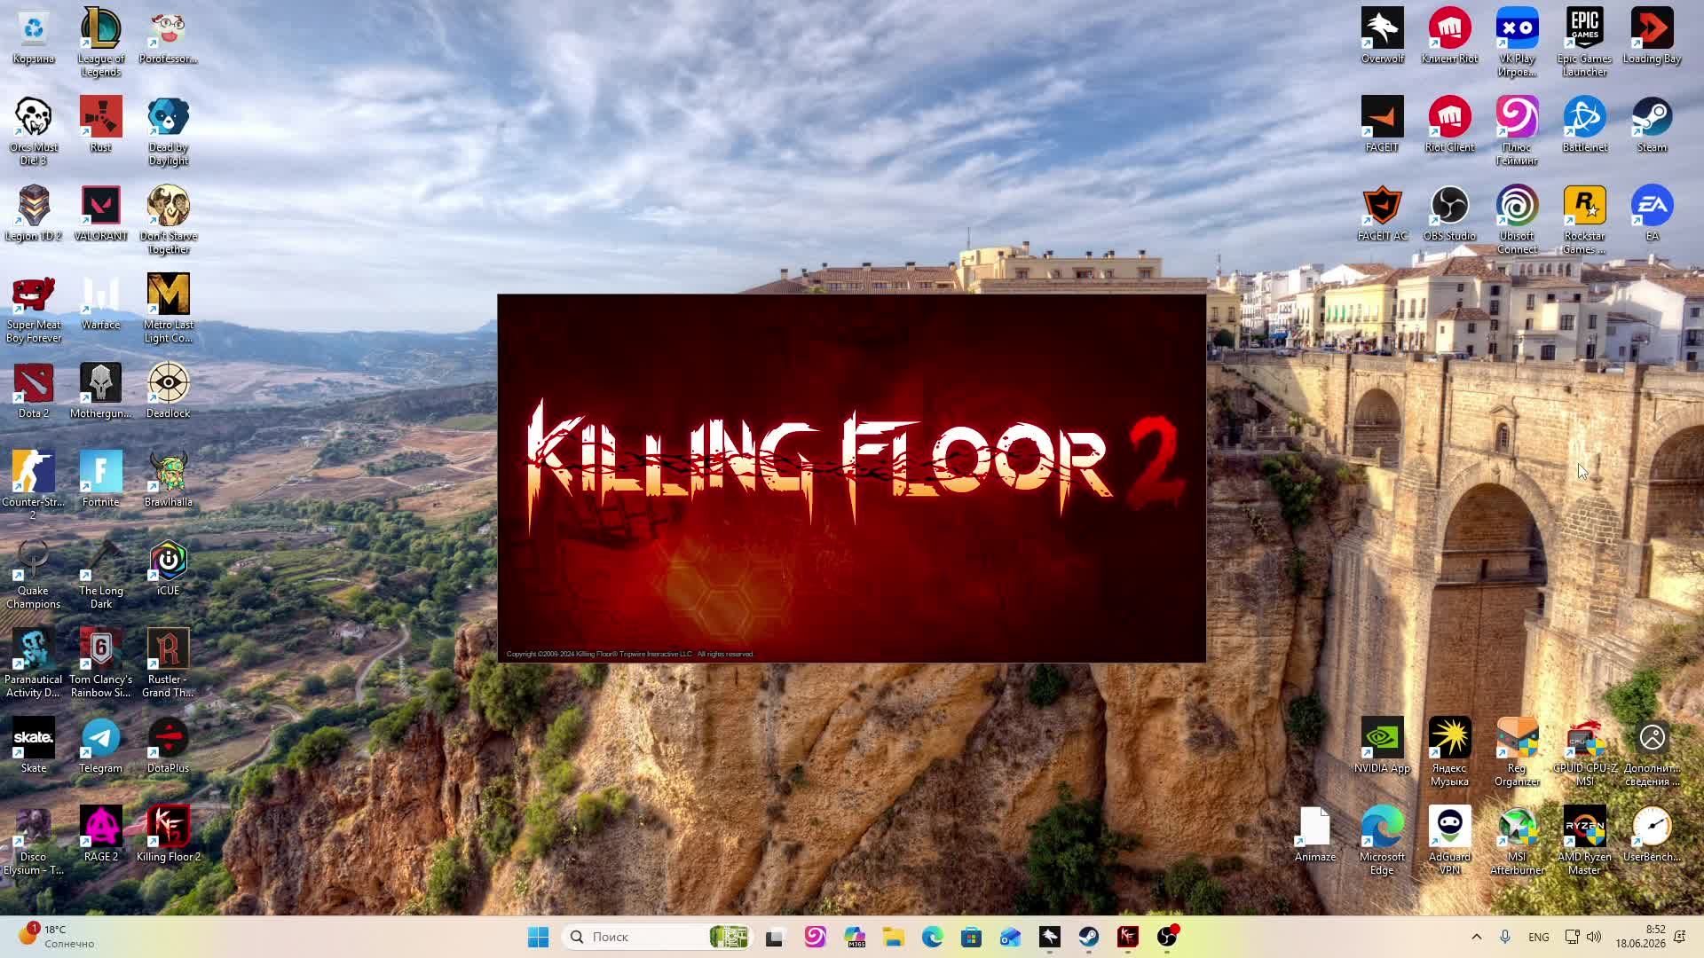The image size is (1704, 958).
Task: Select the Porofessor desktop shortcut
Action: [x=168, y=35]
